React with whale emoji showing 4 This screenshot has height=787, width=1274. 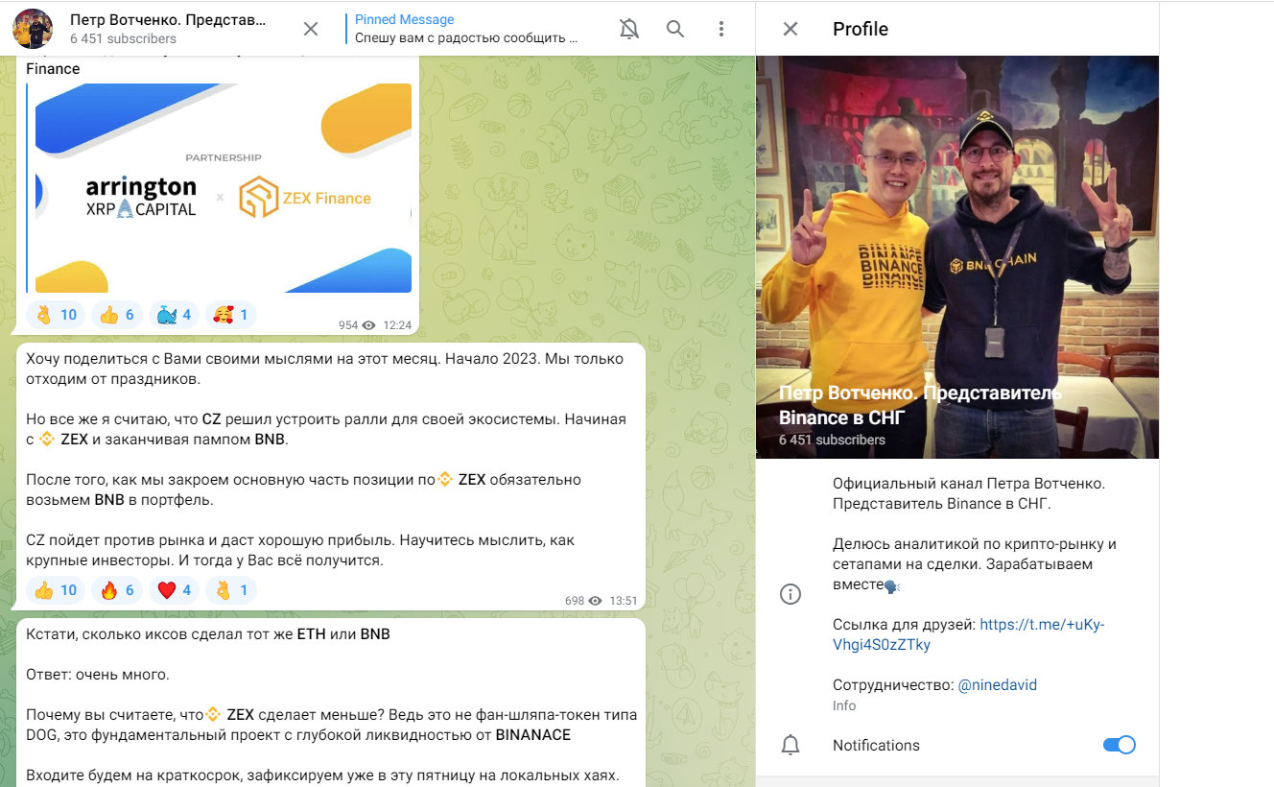(174, 315)
